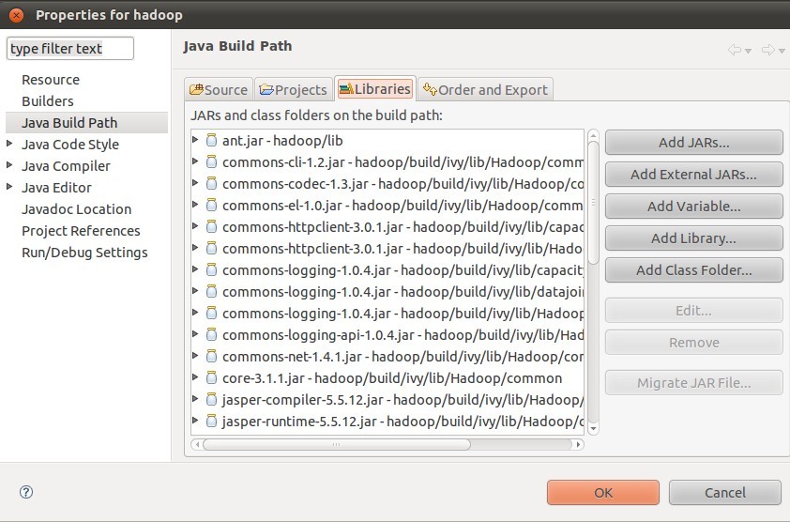Screen dimensions: 790x522
Task: Select the commons-net-1.4.1.jar row
Action: coord(387,357)
